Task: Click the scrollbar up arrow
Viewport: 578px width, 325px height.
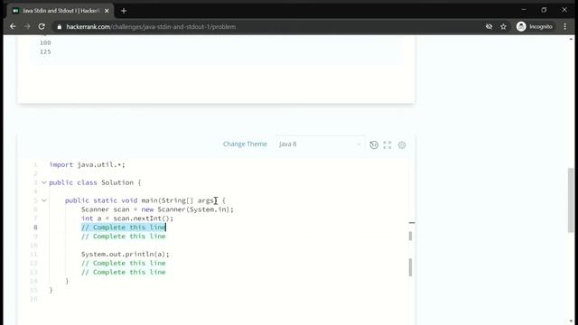Action: coord(571,39)
